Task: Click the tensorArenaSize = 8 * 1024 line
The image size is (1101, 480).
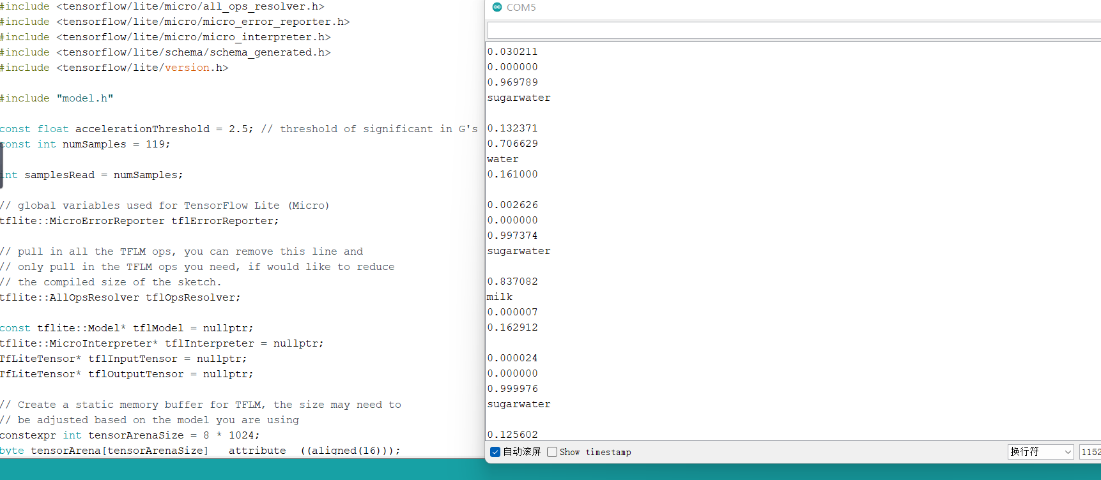Action: pyautogui.click(x=130, y=435)
